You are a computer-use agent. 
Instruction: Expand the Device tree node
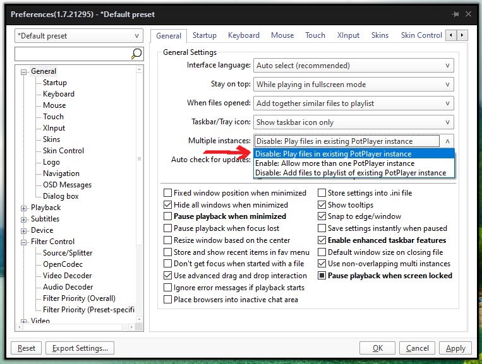23,231
